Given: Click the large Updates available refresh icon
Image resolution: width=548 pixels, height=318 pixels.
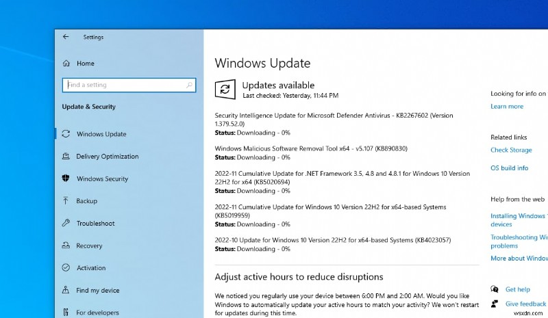Looking at the screenshot, I should pos(225,90).
